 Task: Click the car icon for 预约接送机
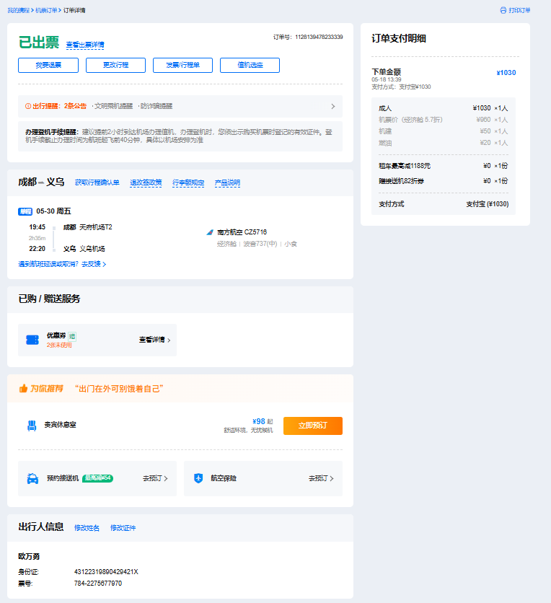(x=32, y=478)
